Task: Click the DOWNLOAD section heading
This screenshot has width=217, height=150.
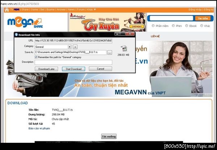Action: click(x=18, y=103)
